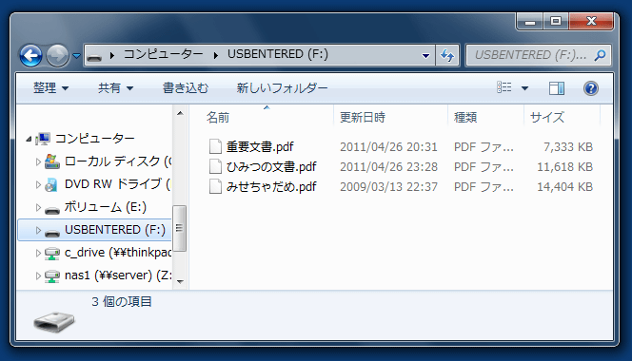Screen dimensions: 632x361
Task: Open help with the question mark icon
Action: pos(591,88)
